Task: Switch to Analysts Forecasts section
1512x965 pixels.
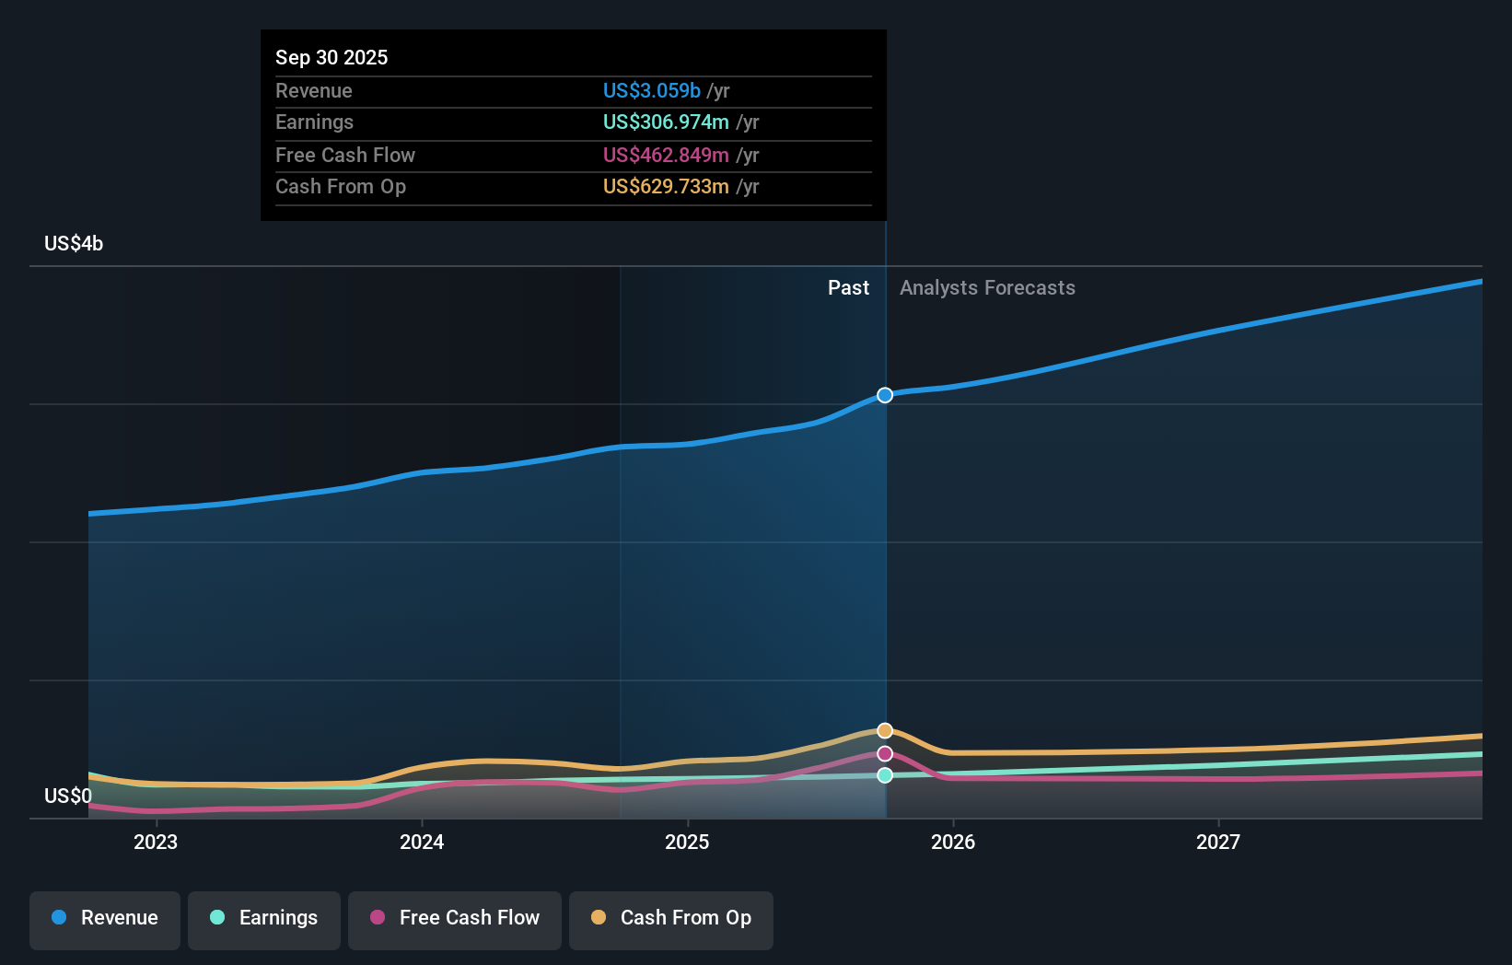Action: (987, 287)
